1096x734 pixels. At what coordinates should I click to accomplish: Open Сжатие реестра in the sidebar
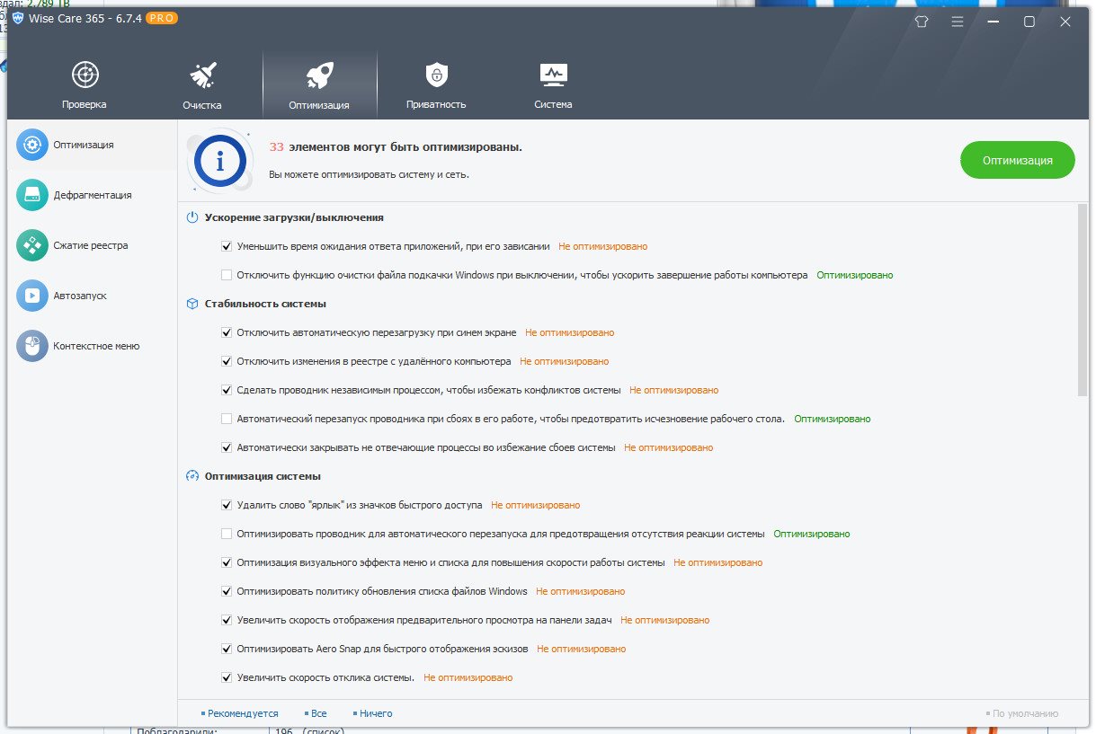[91, 245]
